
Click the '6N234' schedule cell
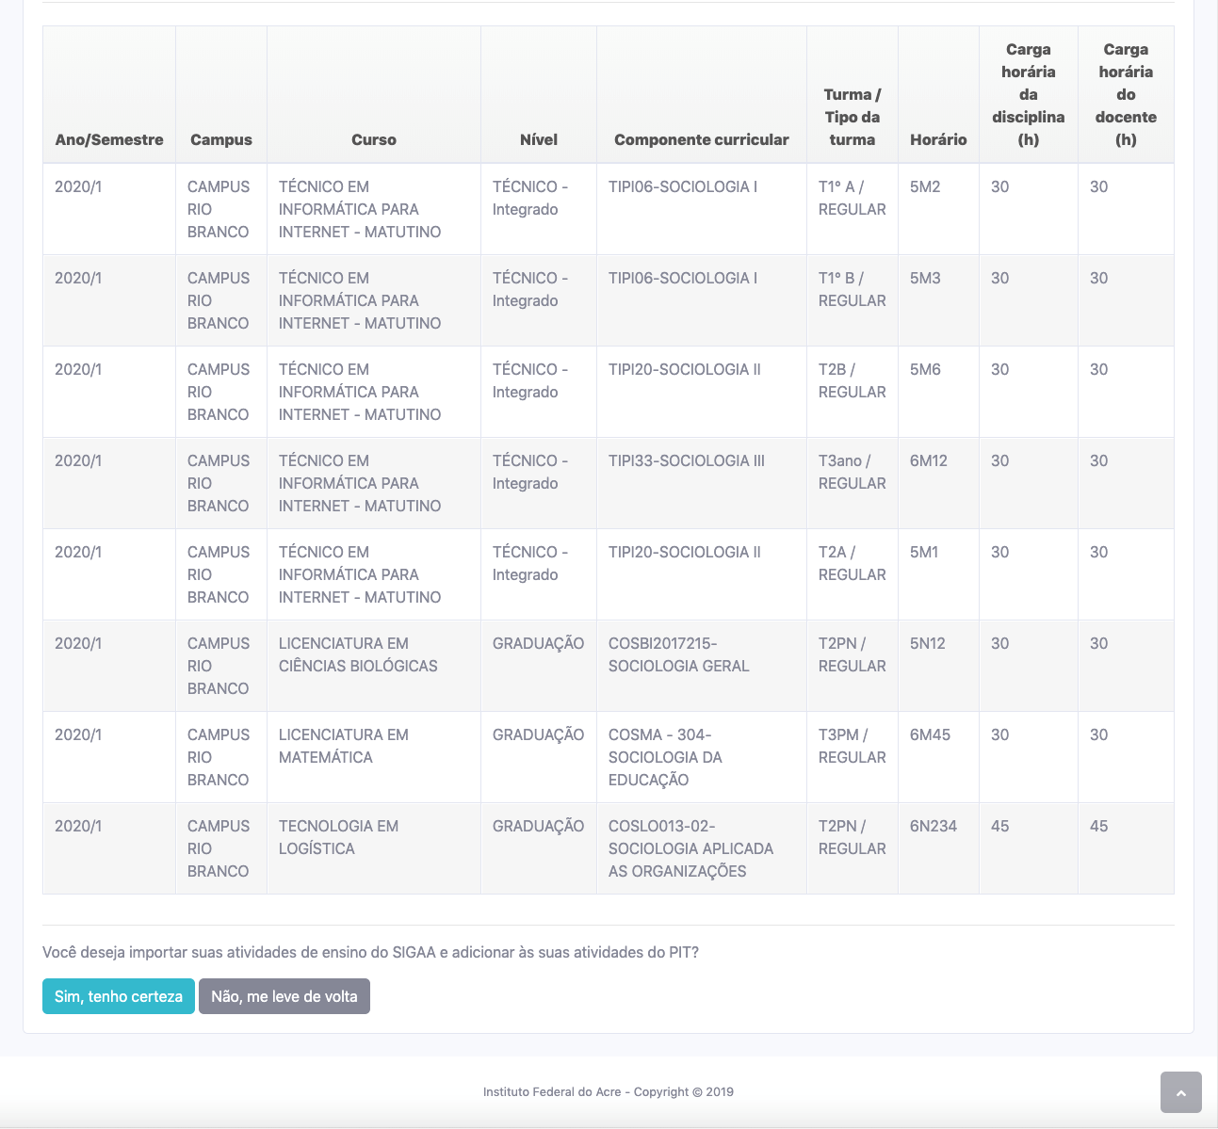click(934, 827)
